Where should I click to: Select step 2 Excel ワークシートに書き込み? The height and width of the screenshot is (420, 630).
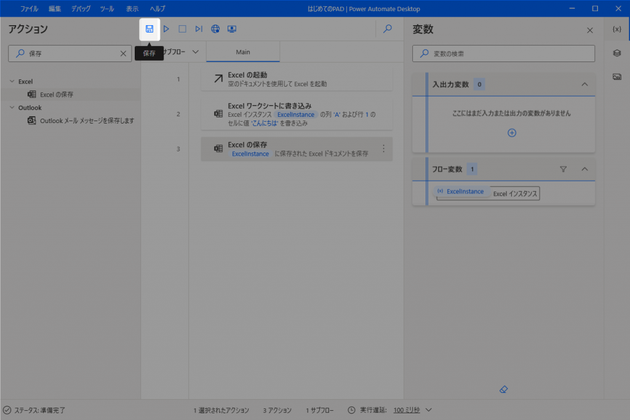(x=297, y=114)
